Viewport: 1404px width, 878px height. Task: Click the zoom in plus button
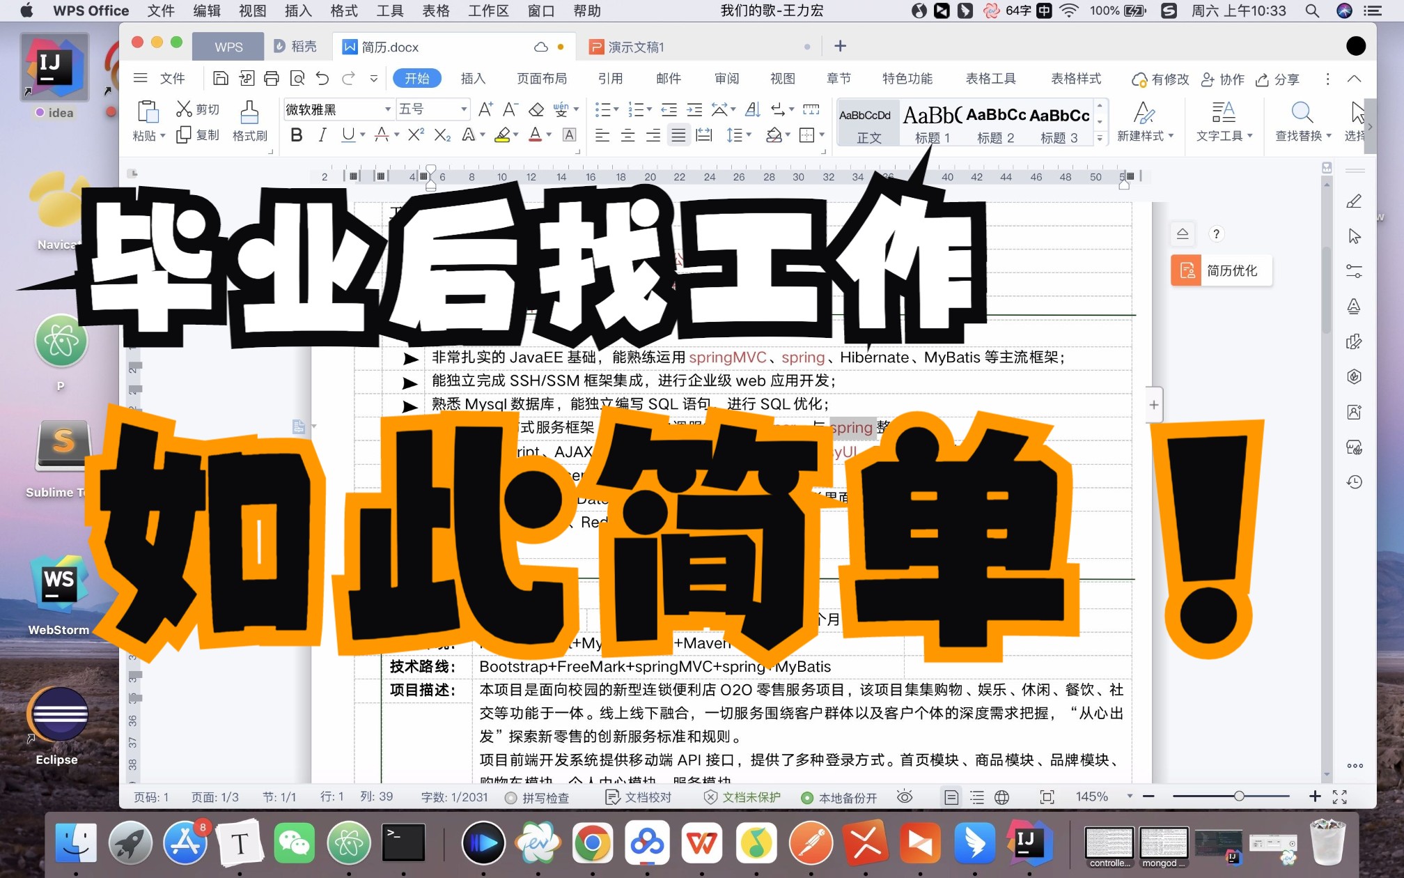(1314, 796)
